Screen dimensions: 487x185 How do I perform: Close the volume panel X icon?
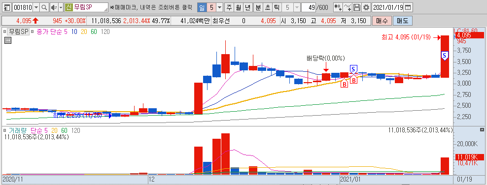(482, 129)
